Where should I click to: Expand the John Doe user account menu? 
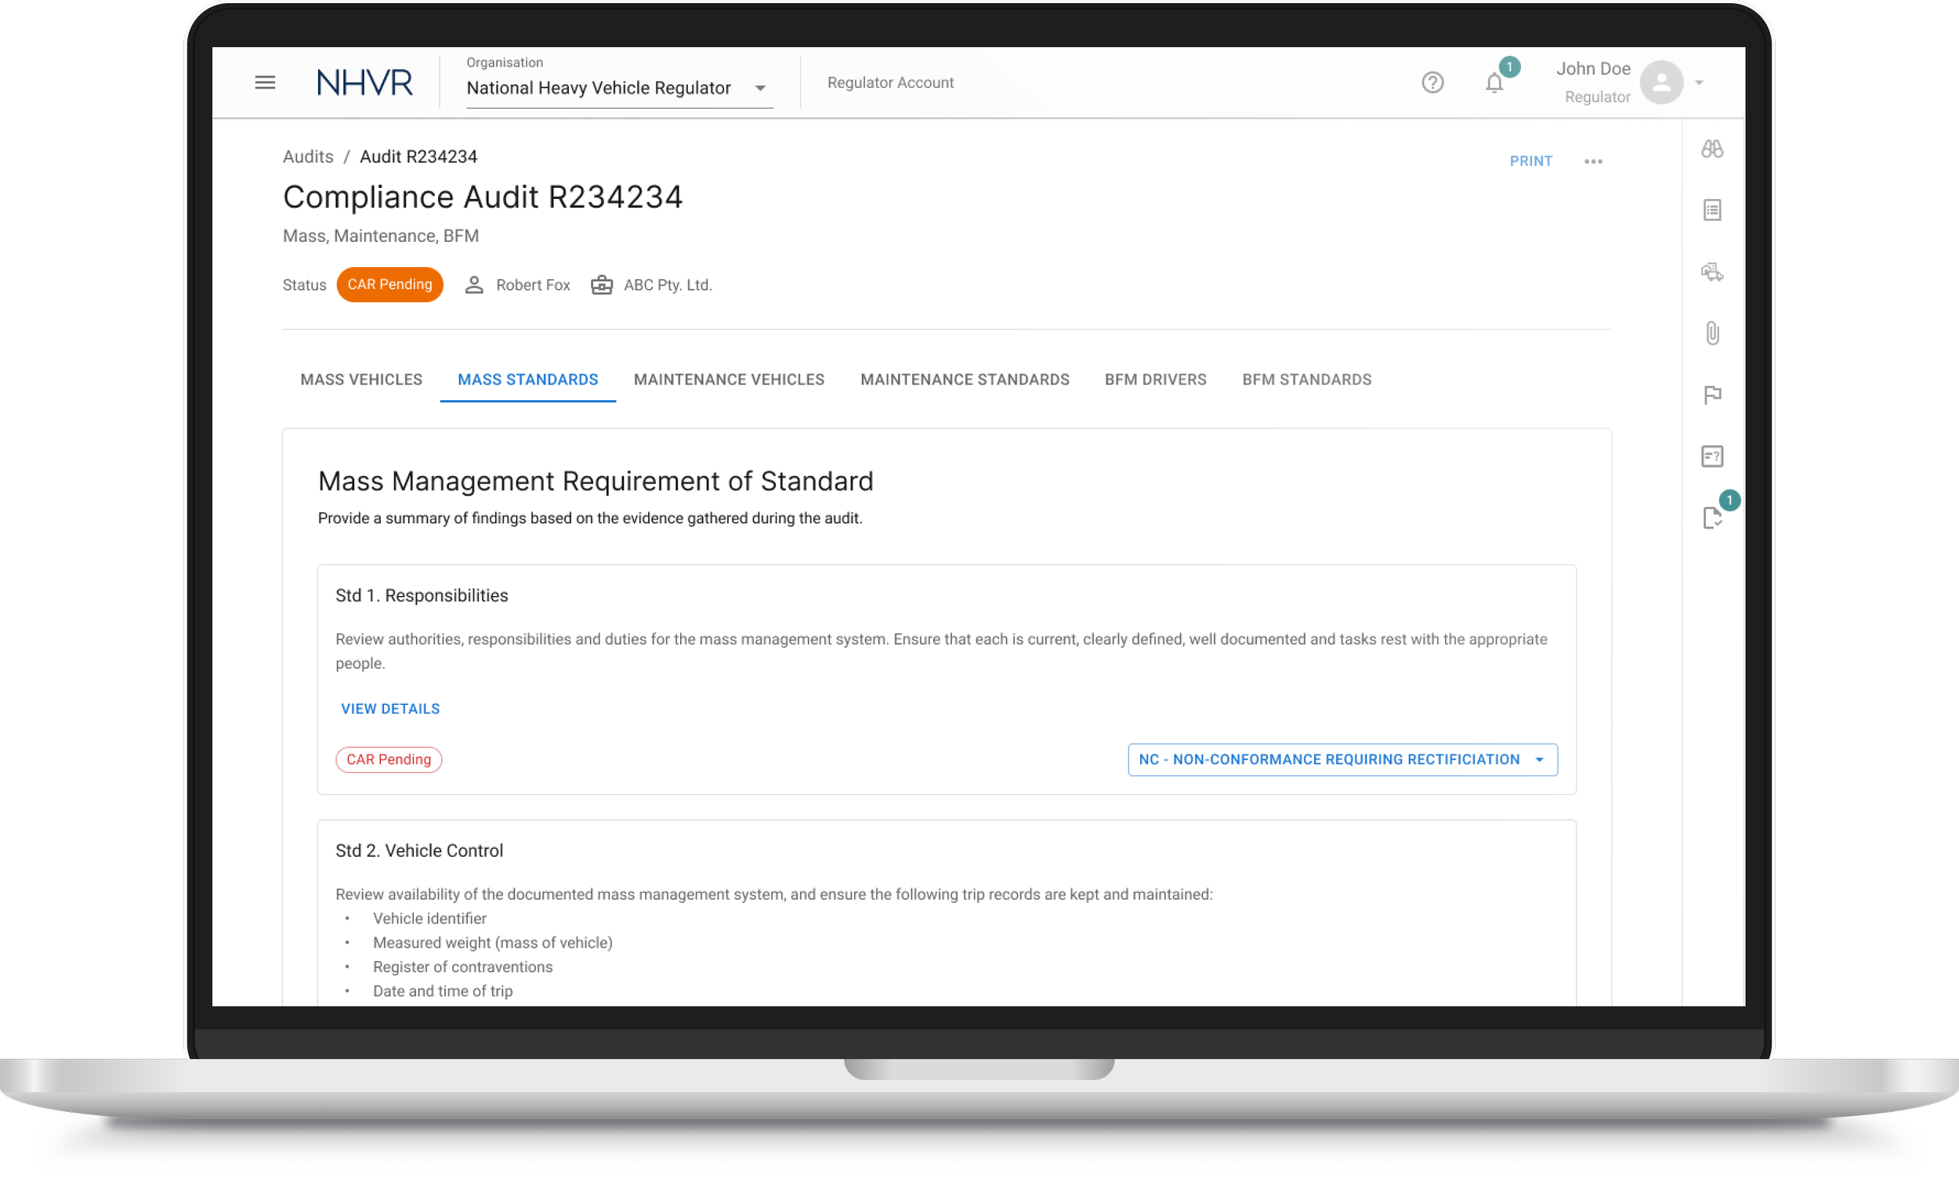tap(1698, 83)
